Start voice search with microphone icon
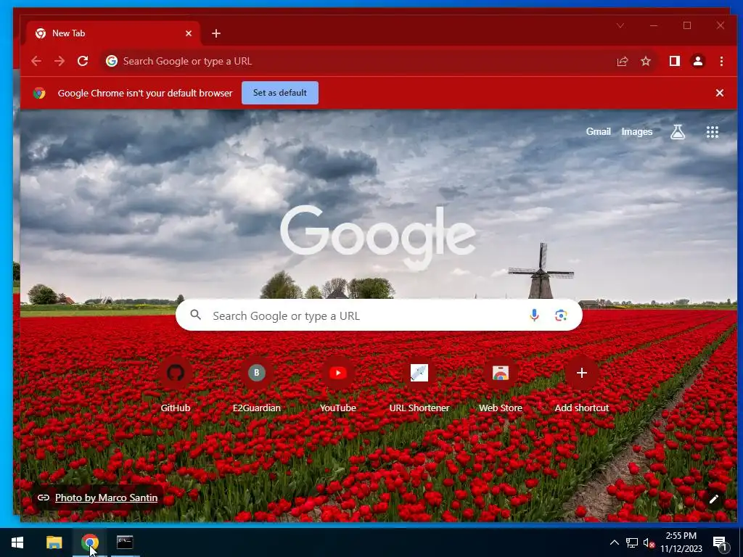Screen dimensions: 743x557 coord(534,315)
